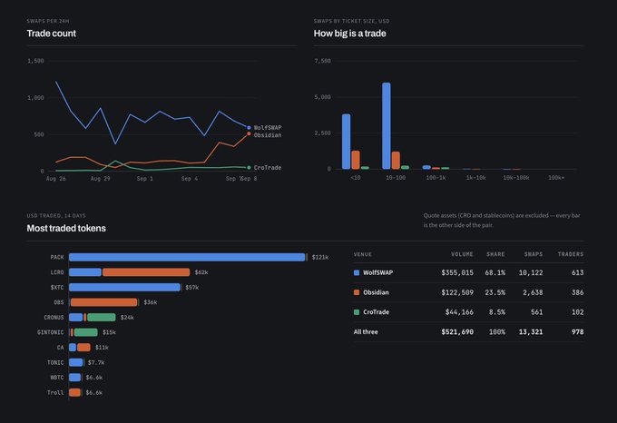
Task: Click the CroTrade label on line chart
Action: 268,168
